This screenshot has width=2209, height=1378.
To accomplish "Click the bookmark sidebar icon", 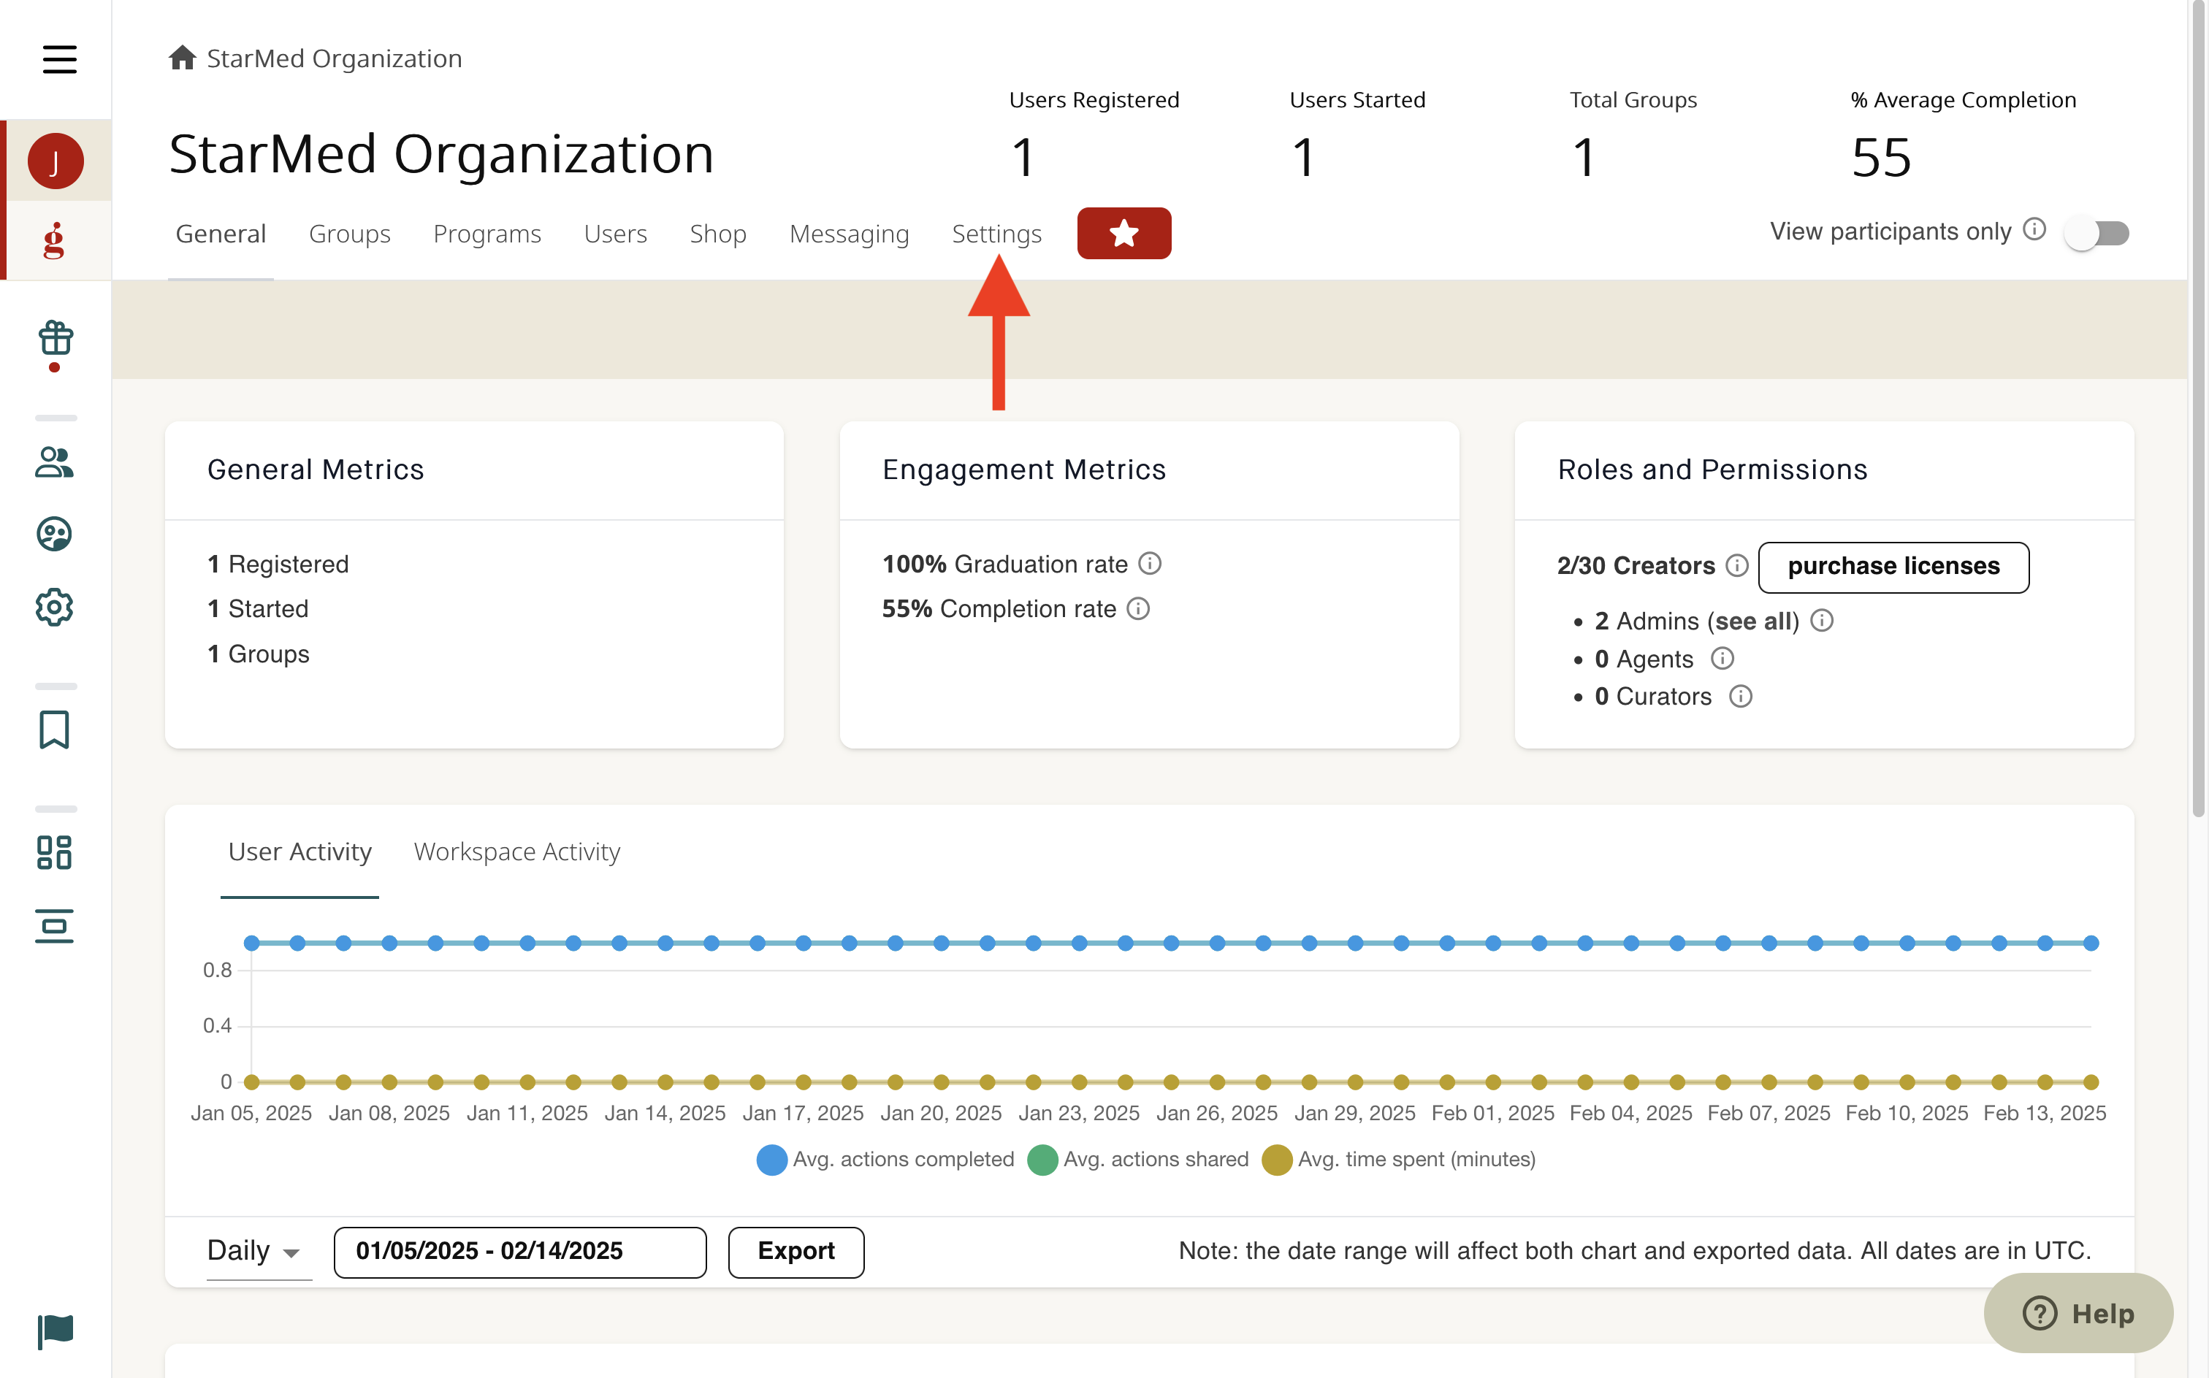I will pyautogui.click(x=55, y=729).
